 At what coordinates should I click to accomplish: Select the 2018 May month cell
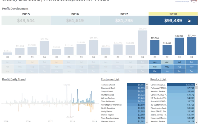pos(167,67)
